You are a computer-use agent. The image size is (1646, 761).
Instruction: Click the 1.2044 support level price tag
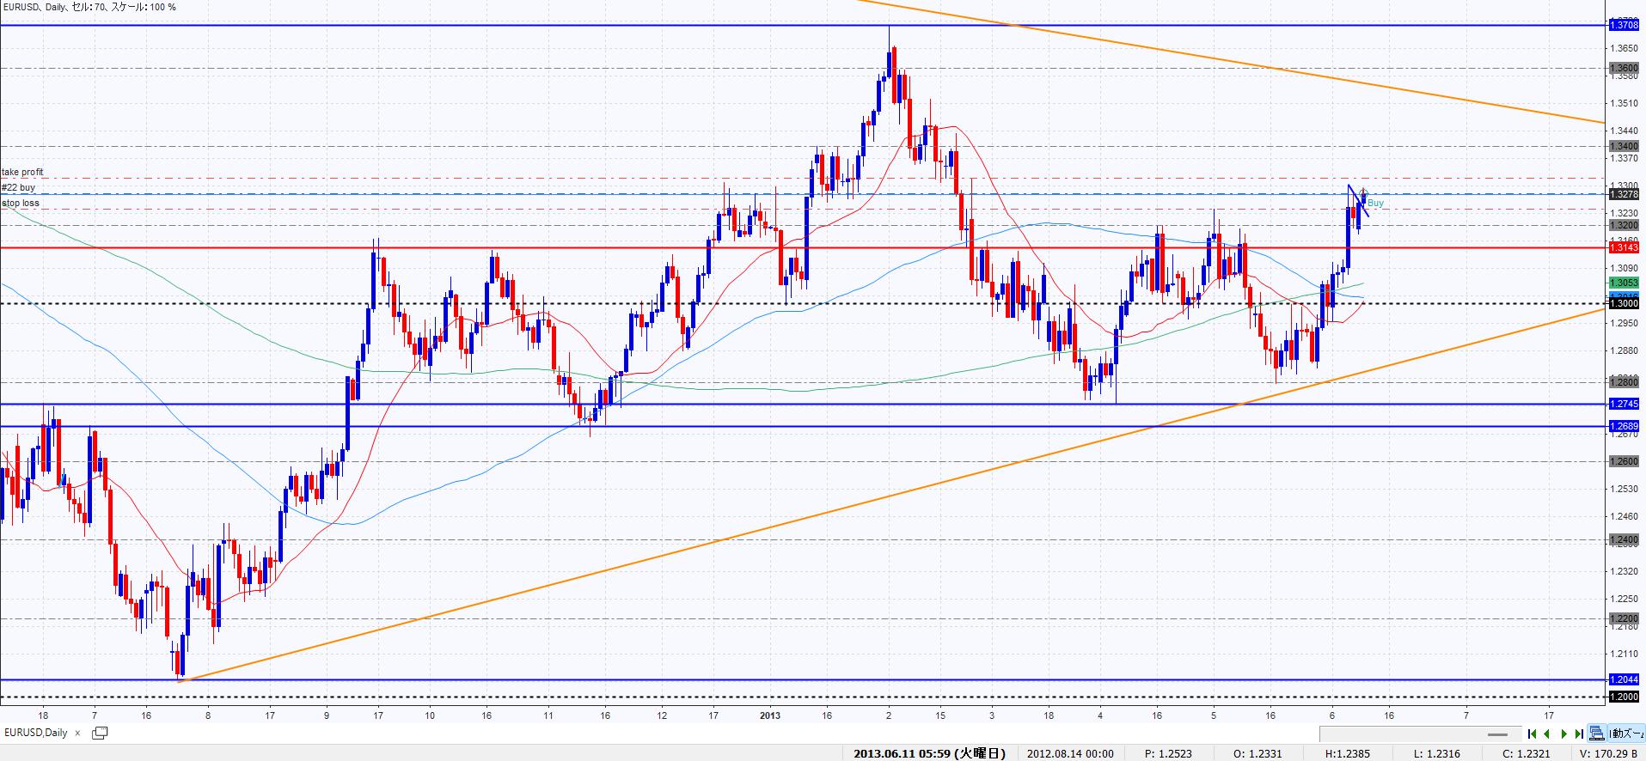[1624, 679]
